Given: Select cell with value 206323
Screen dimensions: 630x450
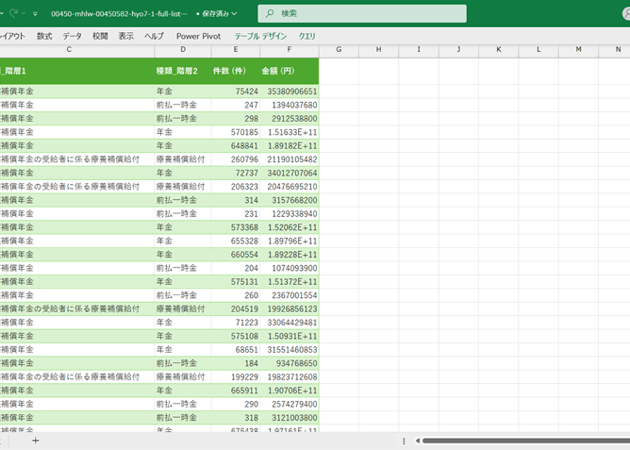Looking at the screenshot, I should pos(235,186).
